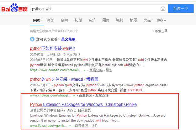Switch to the 图片 tab

click(x=106, y=20)
